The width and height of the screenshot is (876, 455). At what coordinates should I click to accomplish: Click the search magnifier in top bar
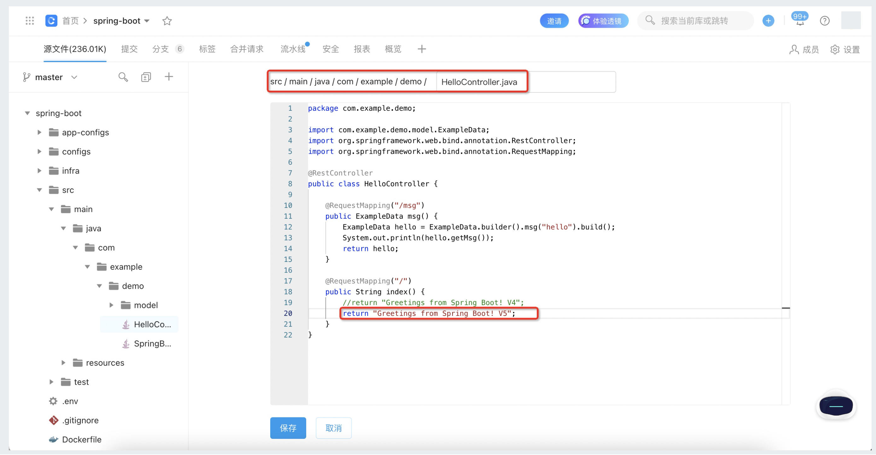click(650, 20)
